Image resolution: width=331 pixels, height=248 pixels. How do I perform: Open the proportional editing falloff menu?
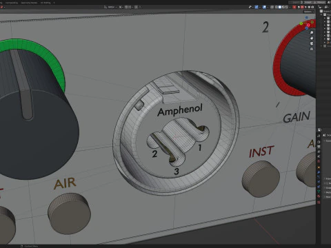[x=141, y=7]
